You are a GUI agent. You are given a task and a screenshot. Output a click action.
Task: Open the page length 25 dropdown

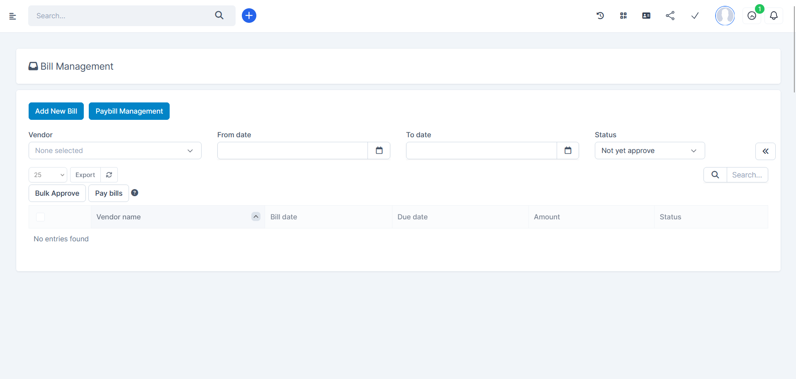point(48,175)
